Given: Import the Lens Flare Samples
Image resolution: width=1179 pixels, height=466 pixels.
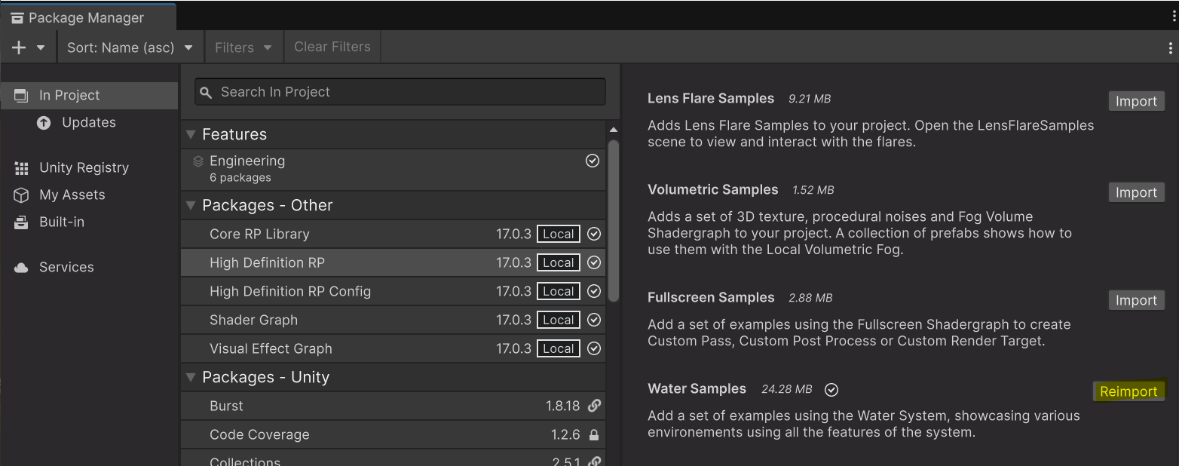Looking at the screenshot, I should tap(1136, 100).
